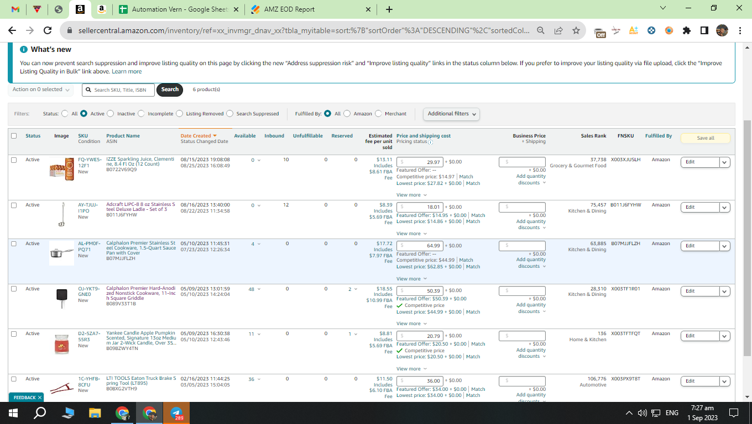Screen dimensions: 752x424
Task: Click the Pricing status info icon
Action: pos(430,142)
